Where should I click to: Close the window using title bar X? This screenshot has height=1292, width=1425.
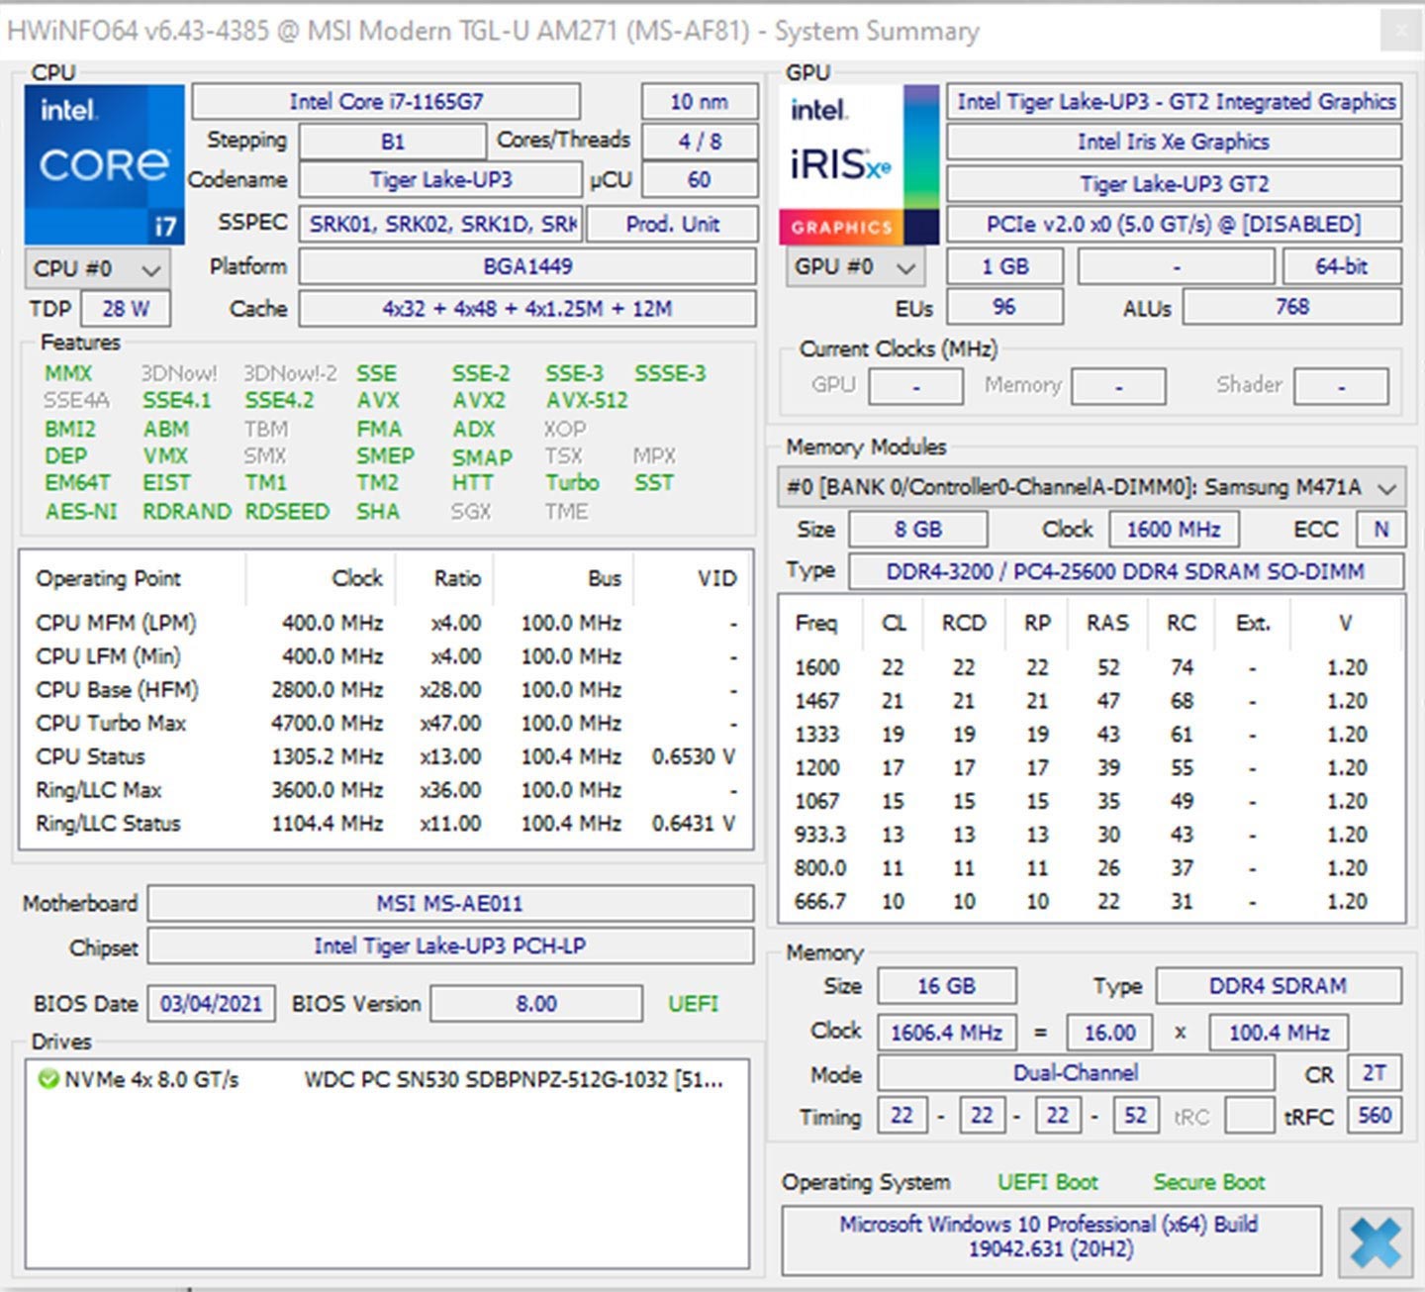[x=1400, y=31]
